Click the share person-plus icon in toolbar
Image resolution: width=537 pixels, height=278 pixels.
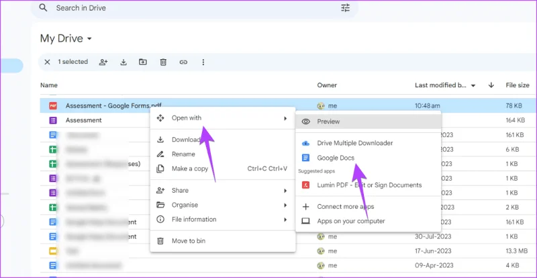pyautogui.click(x=103, y=62)
